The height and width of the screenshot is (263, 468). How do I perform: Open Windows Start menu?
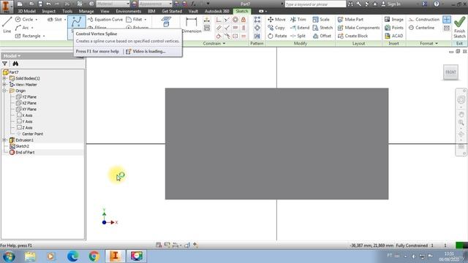click(9, 256)
